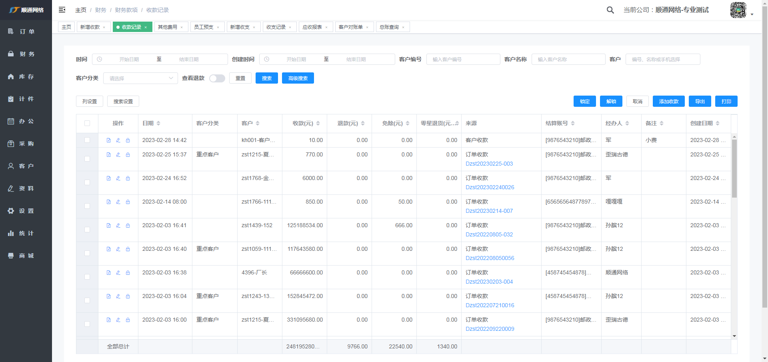
Task: Check the row dated 2023-02-28 14:42
Action: click(87, 140)
